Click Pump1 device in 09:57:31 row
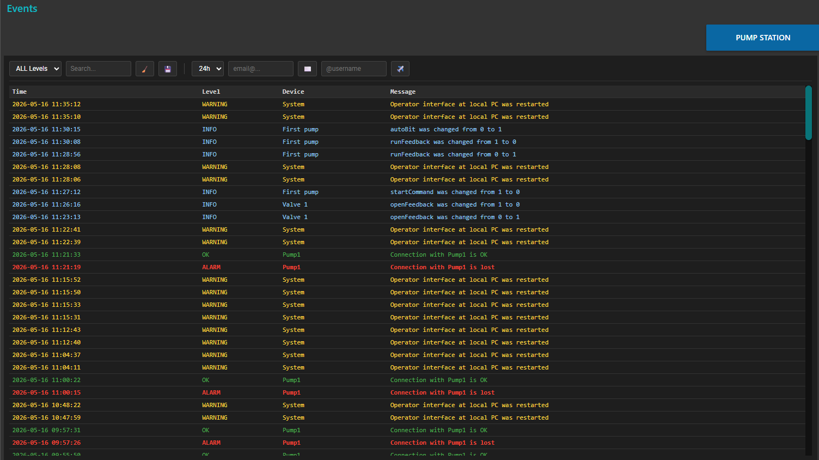The height and width of the screenshot is (460, 819). click(291, 430)
